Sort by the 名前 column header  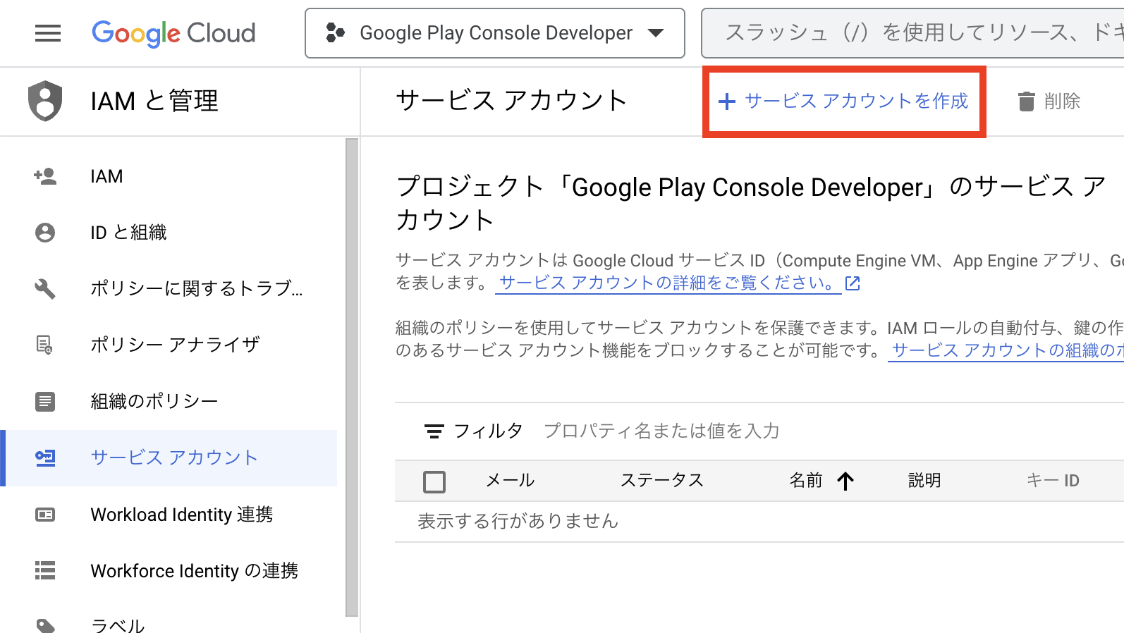point(806,481)
